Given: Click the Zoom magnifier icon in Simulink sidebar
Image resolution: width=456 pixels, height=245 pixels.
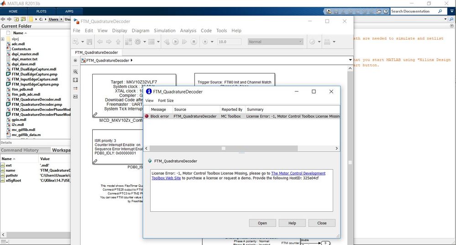Looking at the screenshot, I should pos(75,72).
